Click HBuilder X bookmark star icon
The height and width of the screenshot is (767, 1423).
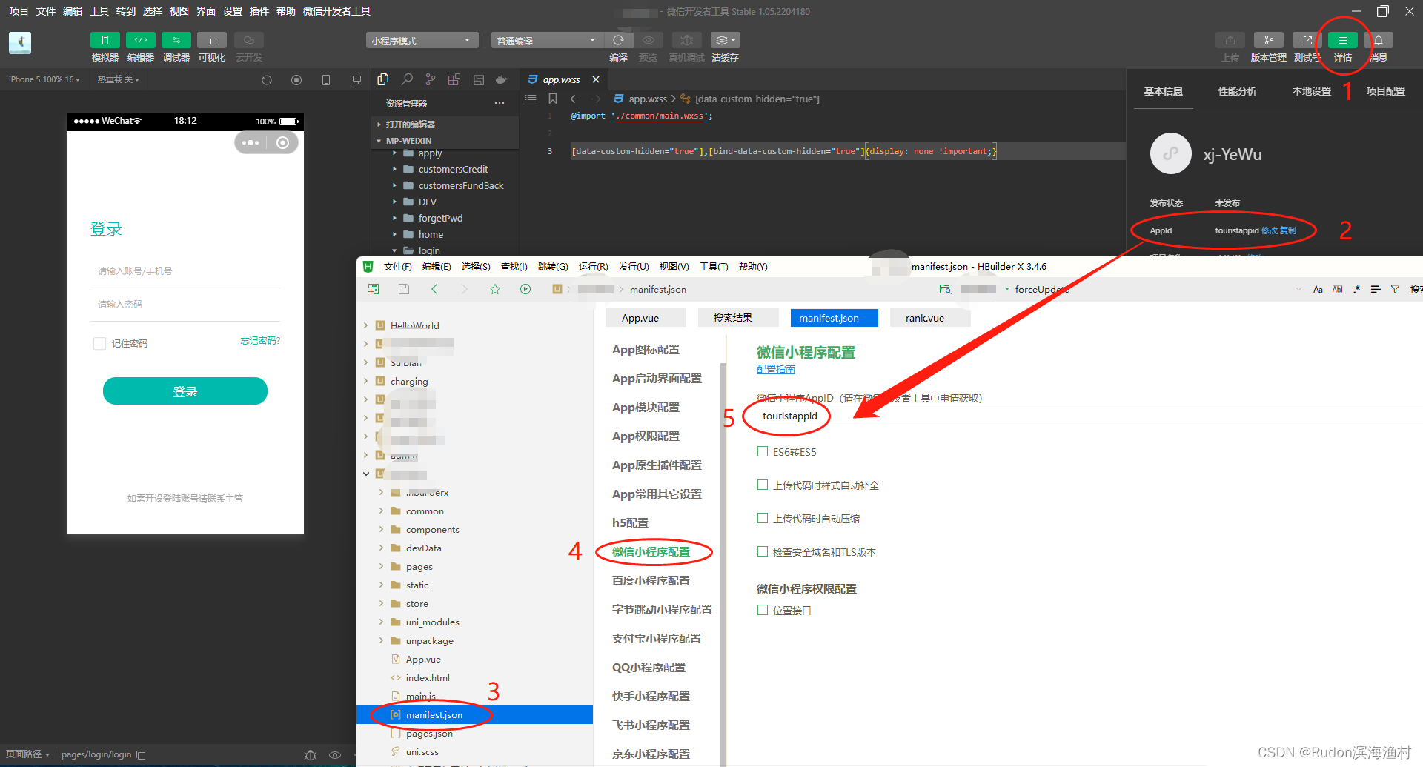(x=495, y=289)
